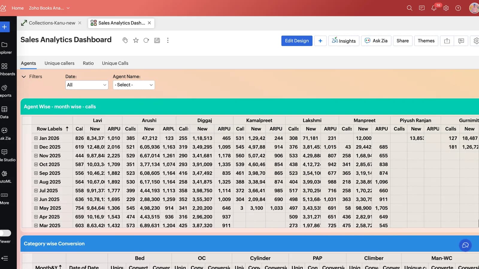The width and height of the screenshot is (479, 269).
Task: Switch to the Unique callers tab
Action: (60, 63)
